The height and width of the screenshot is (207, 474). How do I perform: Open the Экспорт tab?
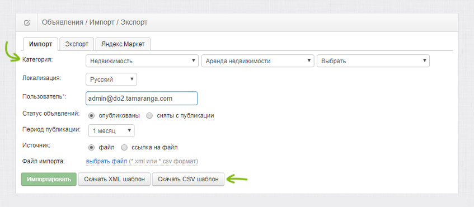77,44
